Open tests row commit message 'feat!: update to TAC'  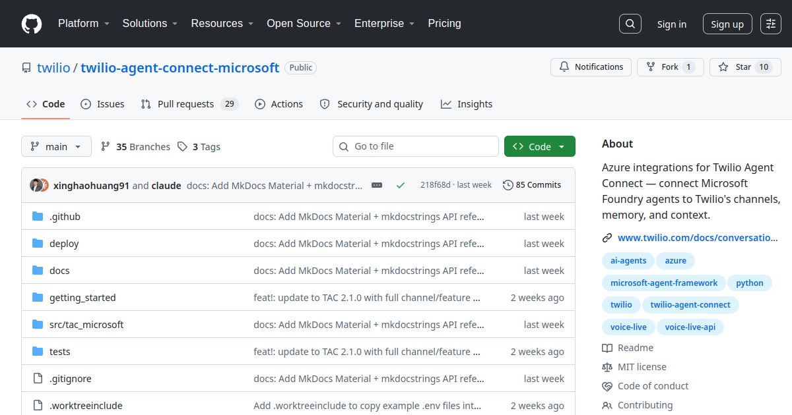click(367, 352)
